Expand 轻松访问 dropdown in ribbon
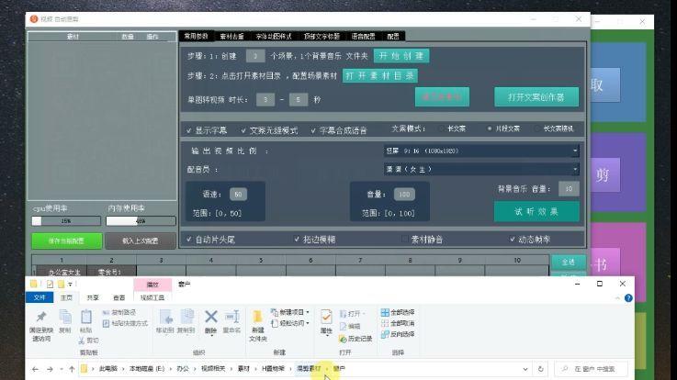The width and height of the screenshot is (677, 380). (308, 323)
